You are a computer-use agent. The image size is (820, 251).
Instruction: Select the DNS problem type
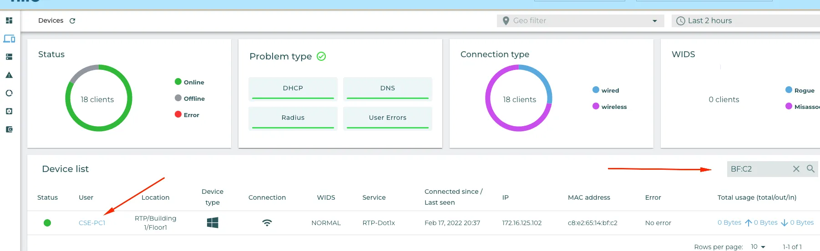388,89
